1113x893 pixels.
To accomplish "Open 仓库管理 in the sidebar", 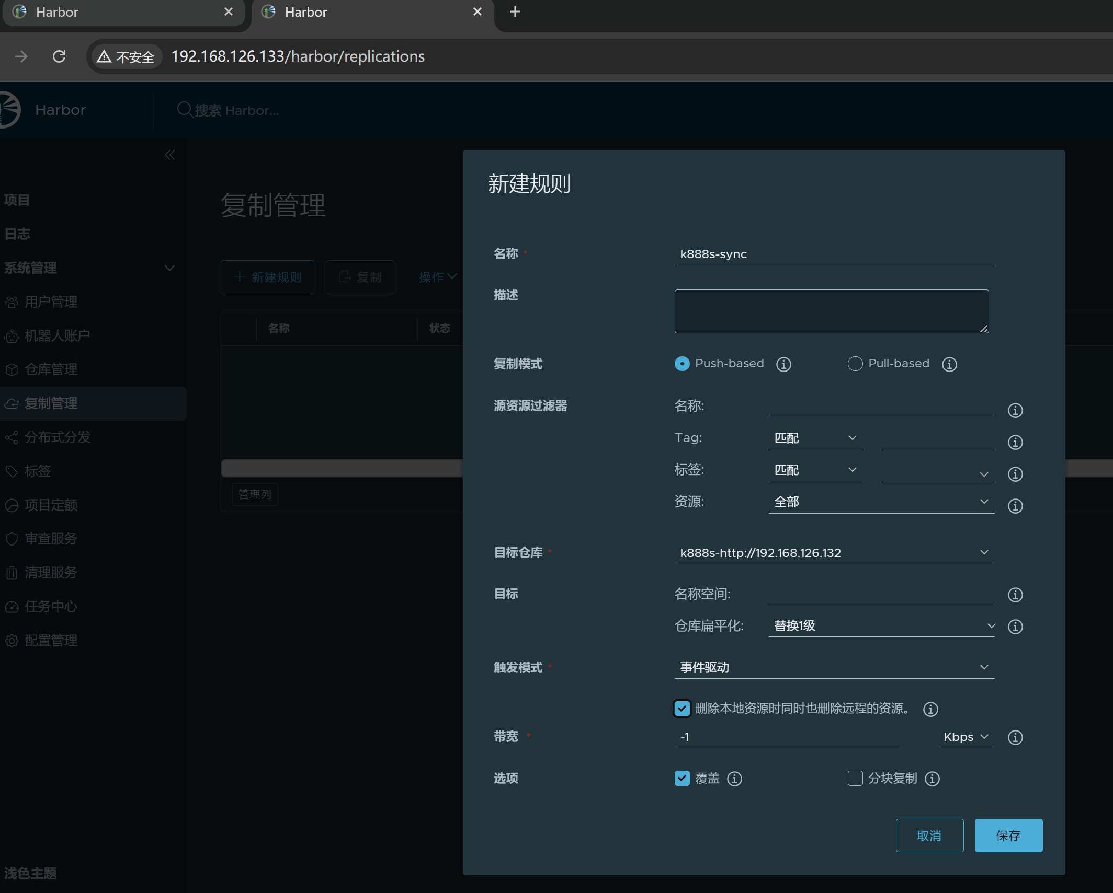I will [x=51, y=369].
